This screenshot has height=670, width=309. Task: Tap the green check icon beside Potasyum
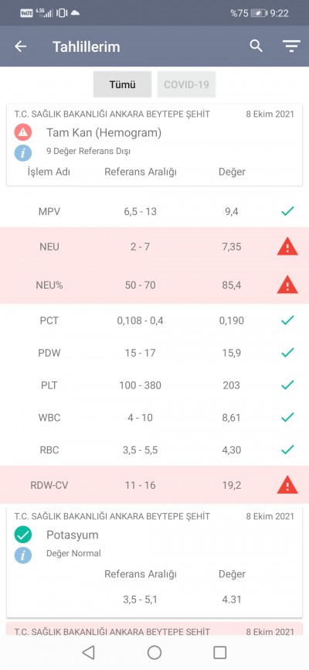click(x=23, y=535)
